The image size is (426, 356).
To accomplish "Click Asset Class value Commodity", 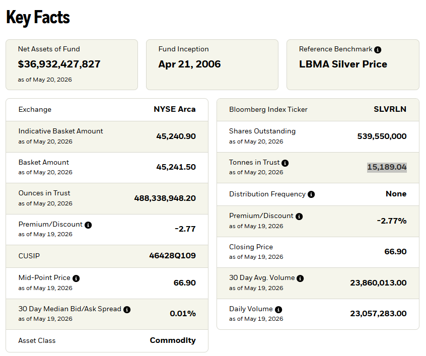I will click(173, 340).
